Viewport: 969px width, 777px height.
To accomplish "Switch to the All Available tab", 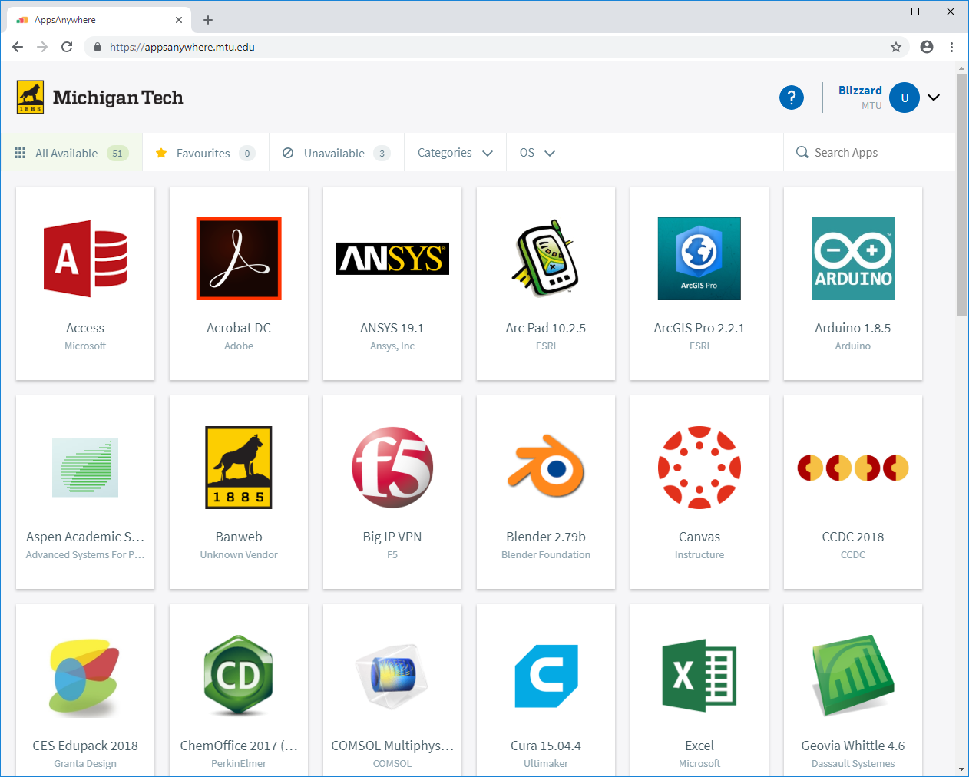I will tap(71, 153).
